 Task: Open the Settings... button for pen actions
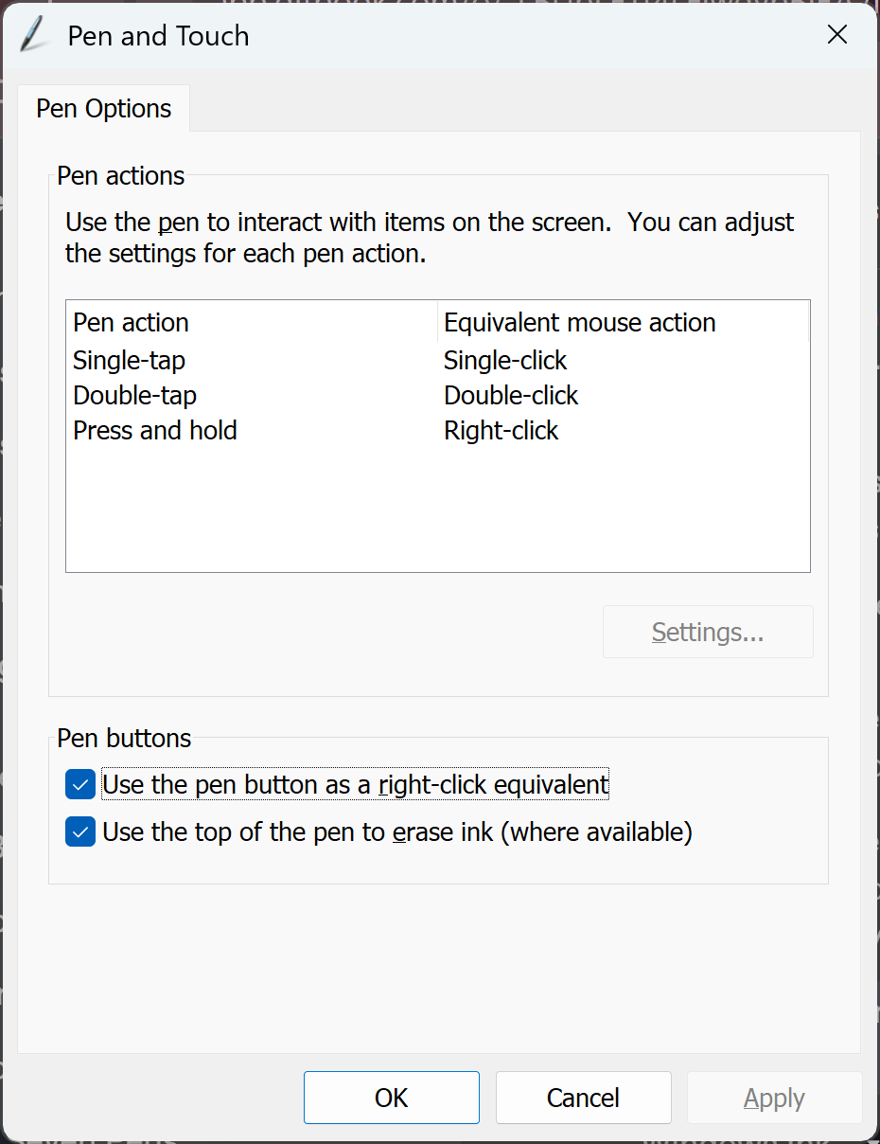(x=707, y=632)
